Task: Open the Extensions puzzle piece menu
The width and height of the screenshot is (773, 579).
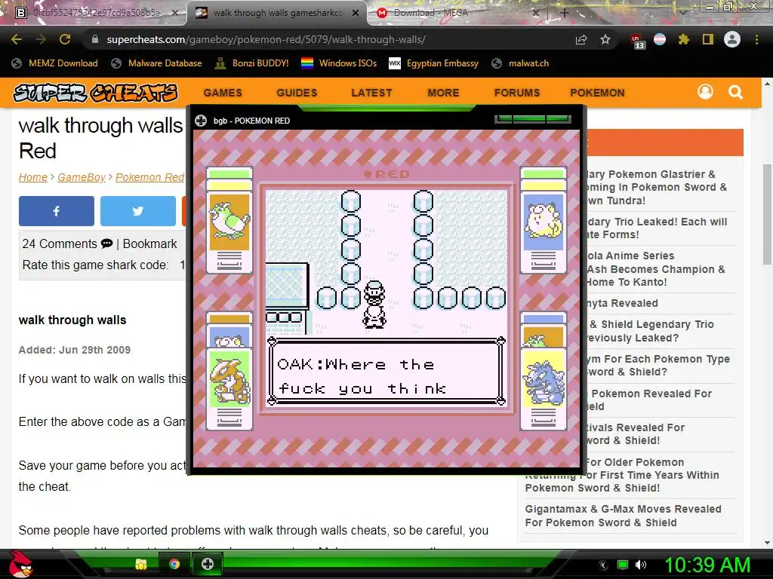Action: point(683,40)
